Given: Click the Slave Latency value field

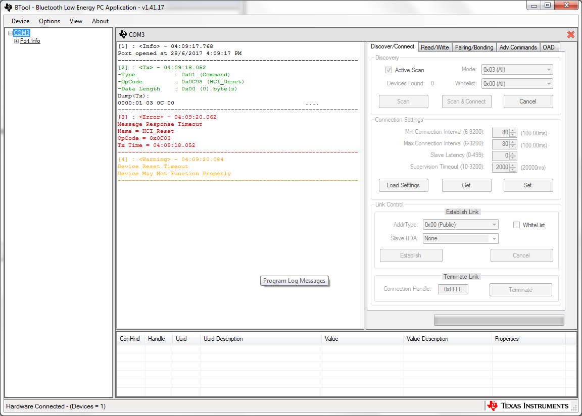Looking at the screenshot, I should pyautogui.click(x=501, y=155).
